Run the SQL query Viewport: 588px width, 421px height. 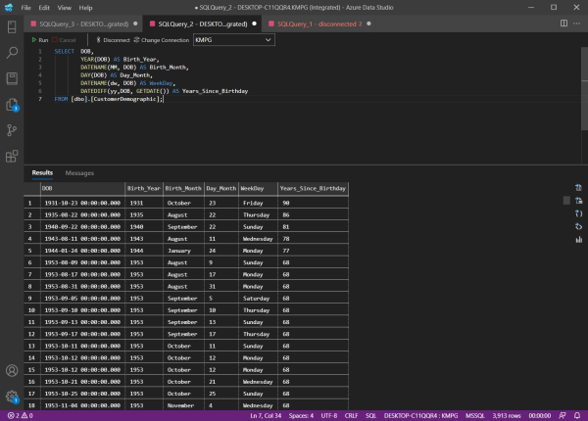(41, 40)
